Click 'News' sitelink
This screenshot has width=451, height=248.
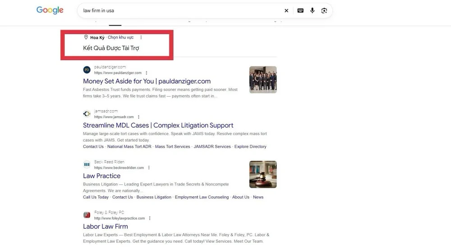(258, 197)
